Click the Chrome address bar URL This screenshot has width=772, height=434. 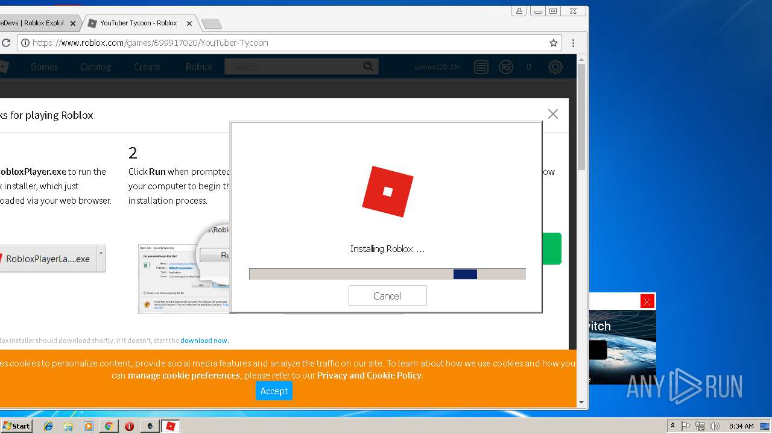(150, 43)
